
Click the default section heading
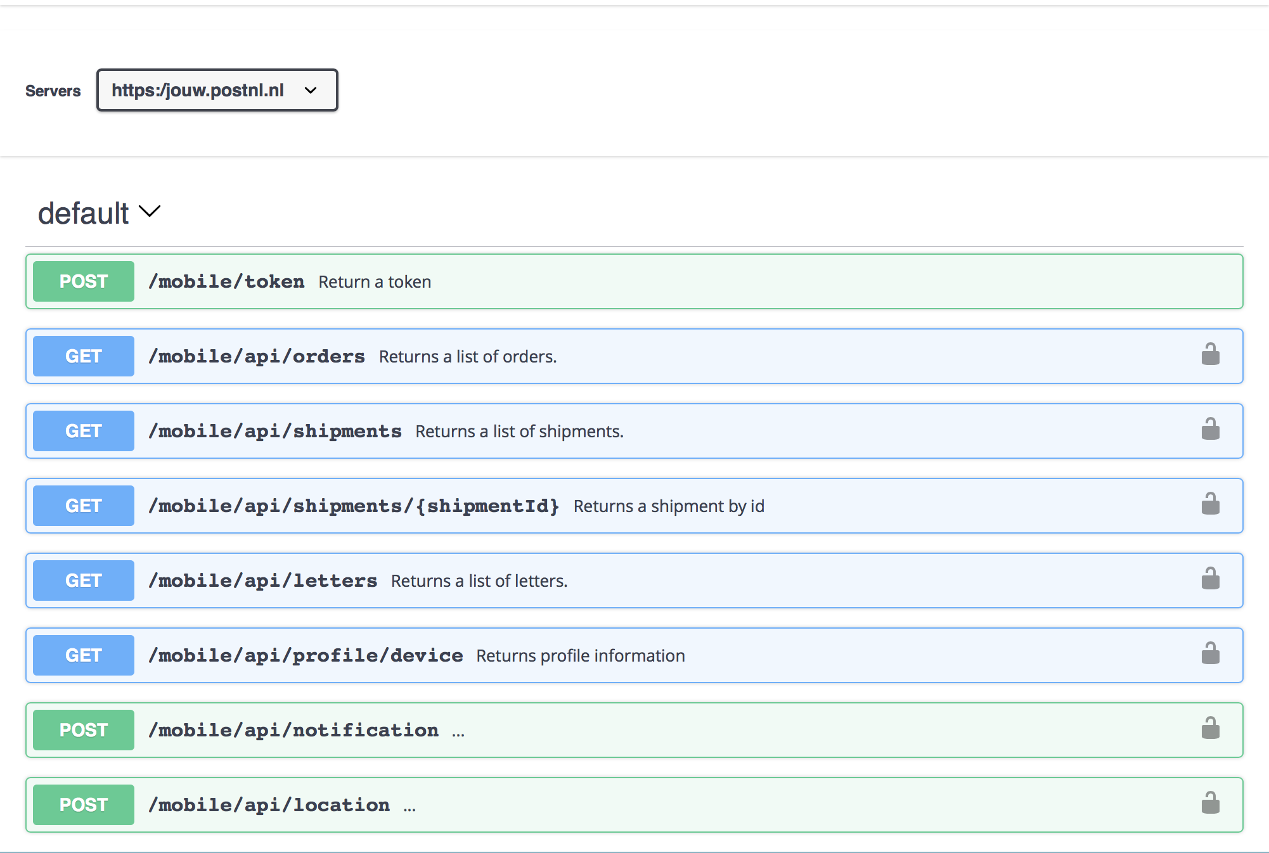tap(82, 214)
